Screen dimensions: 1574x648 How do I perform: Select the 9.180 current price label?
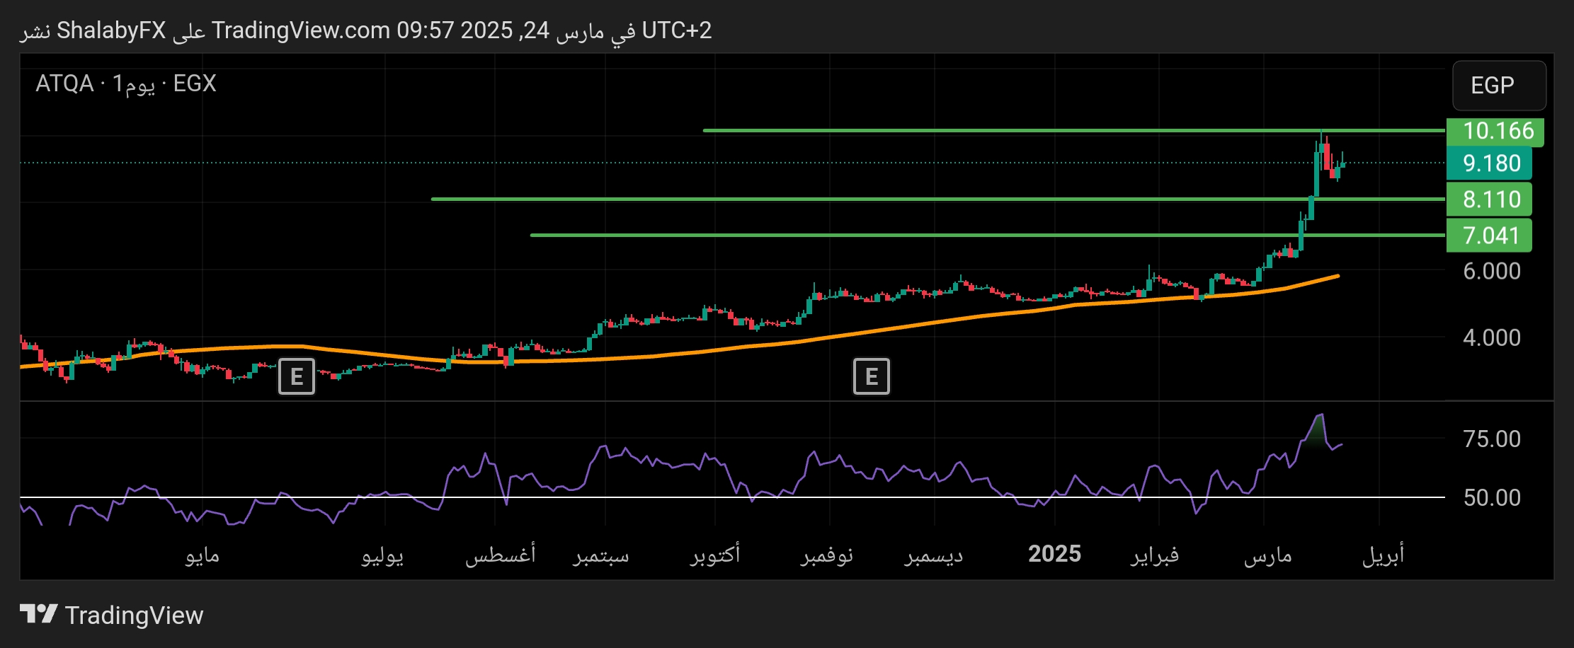(x=1488, y=163)
